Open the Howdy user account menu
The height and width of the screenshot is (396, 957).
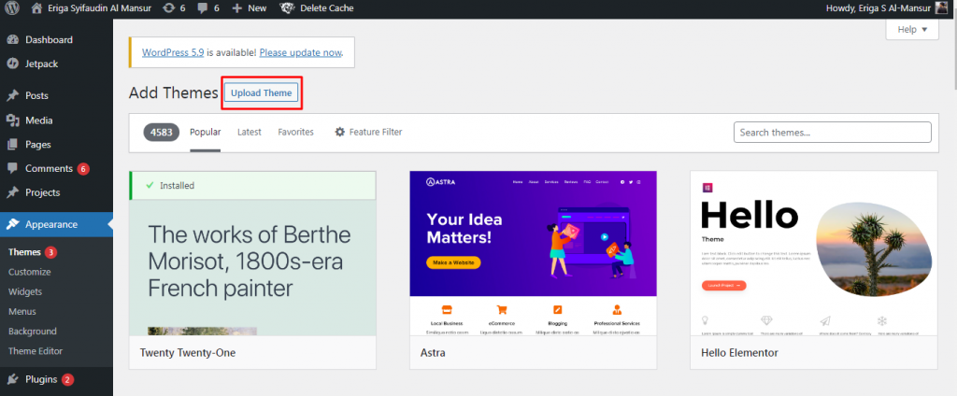pyautogui.click(x=878, y=7)
